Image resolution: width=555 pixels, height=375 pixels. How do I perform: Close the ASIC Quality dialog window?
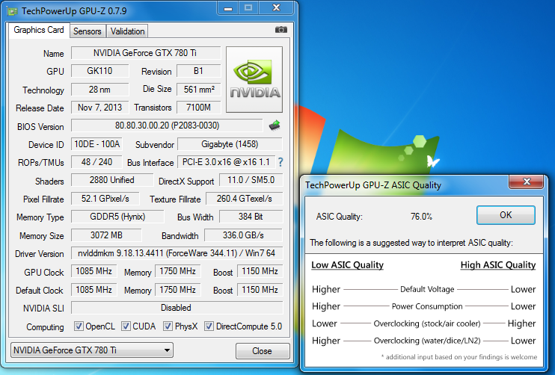(526, 182)
